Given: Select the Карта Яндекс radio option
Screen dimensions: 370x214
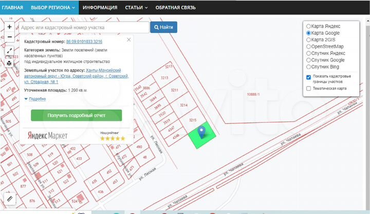Looking at the screenshot, I should point(308,26).
